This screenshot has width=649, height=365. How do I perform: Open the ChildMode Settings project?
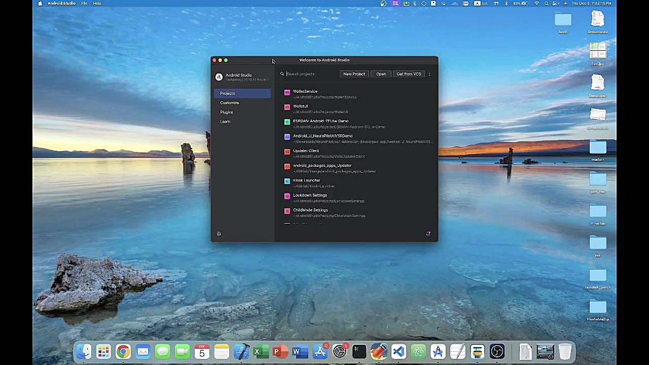point(357,212)
